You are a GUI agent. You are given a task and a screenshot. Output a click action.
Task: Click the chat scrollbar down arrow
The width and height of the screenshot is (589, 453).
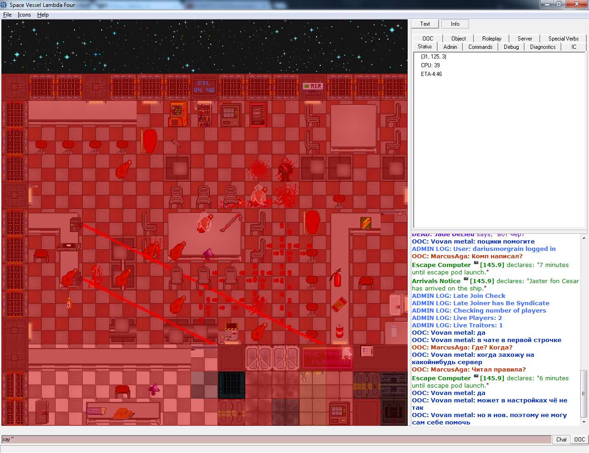pos(584,421)
